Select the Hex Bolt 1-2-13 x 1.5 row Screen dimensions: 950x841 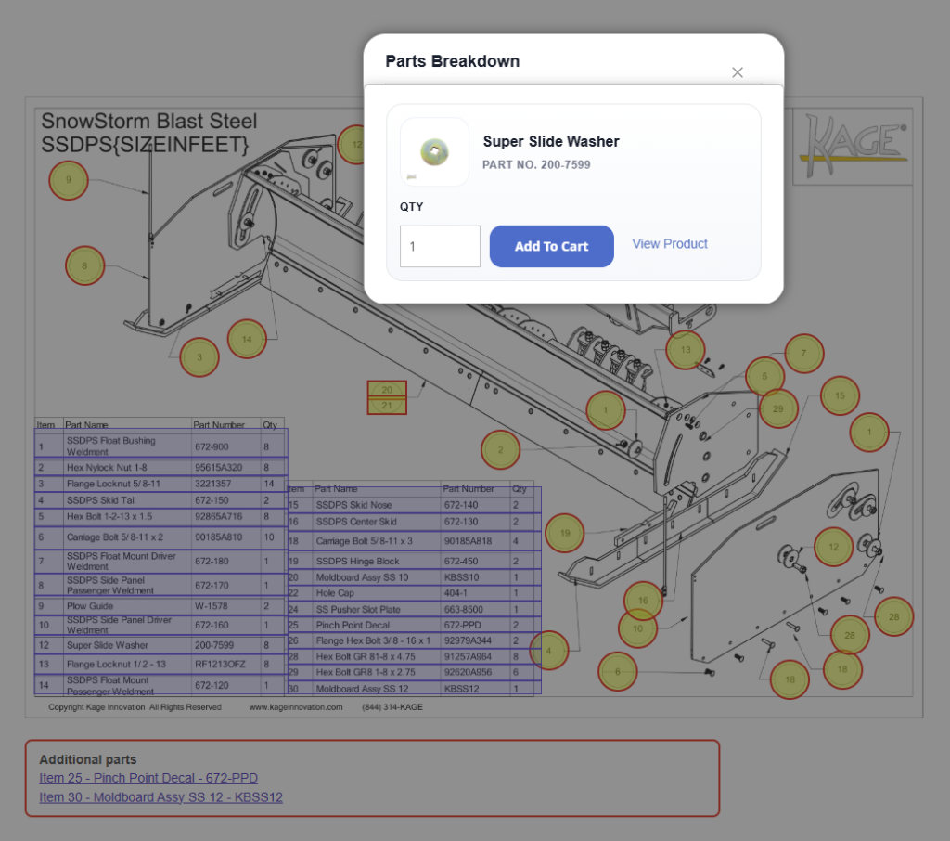point(160,517)
